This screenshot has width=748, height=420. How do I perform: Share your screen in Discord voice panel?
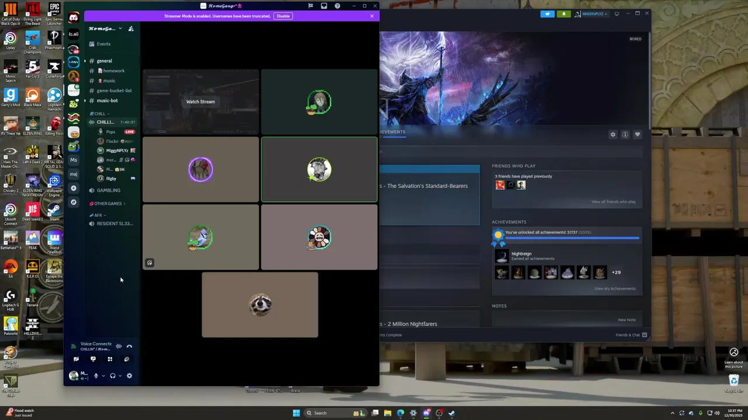(93, 359)
